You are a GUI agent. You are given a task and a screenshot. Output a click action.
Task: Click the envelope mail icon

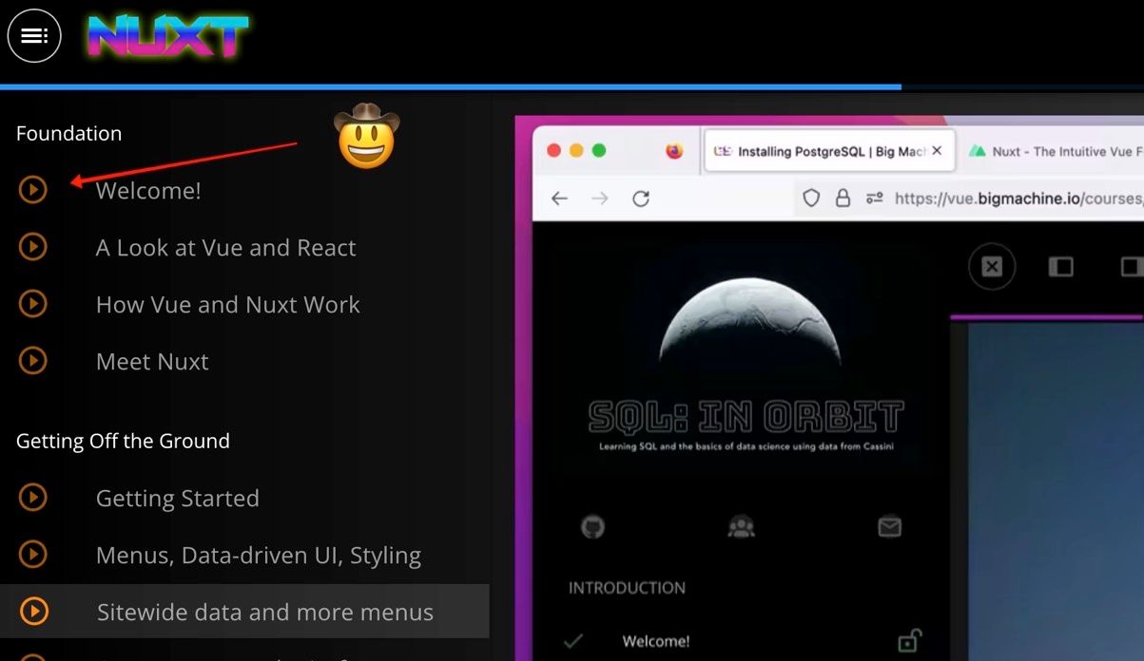point(889,527)
